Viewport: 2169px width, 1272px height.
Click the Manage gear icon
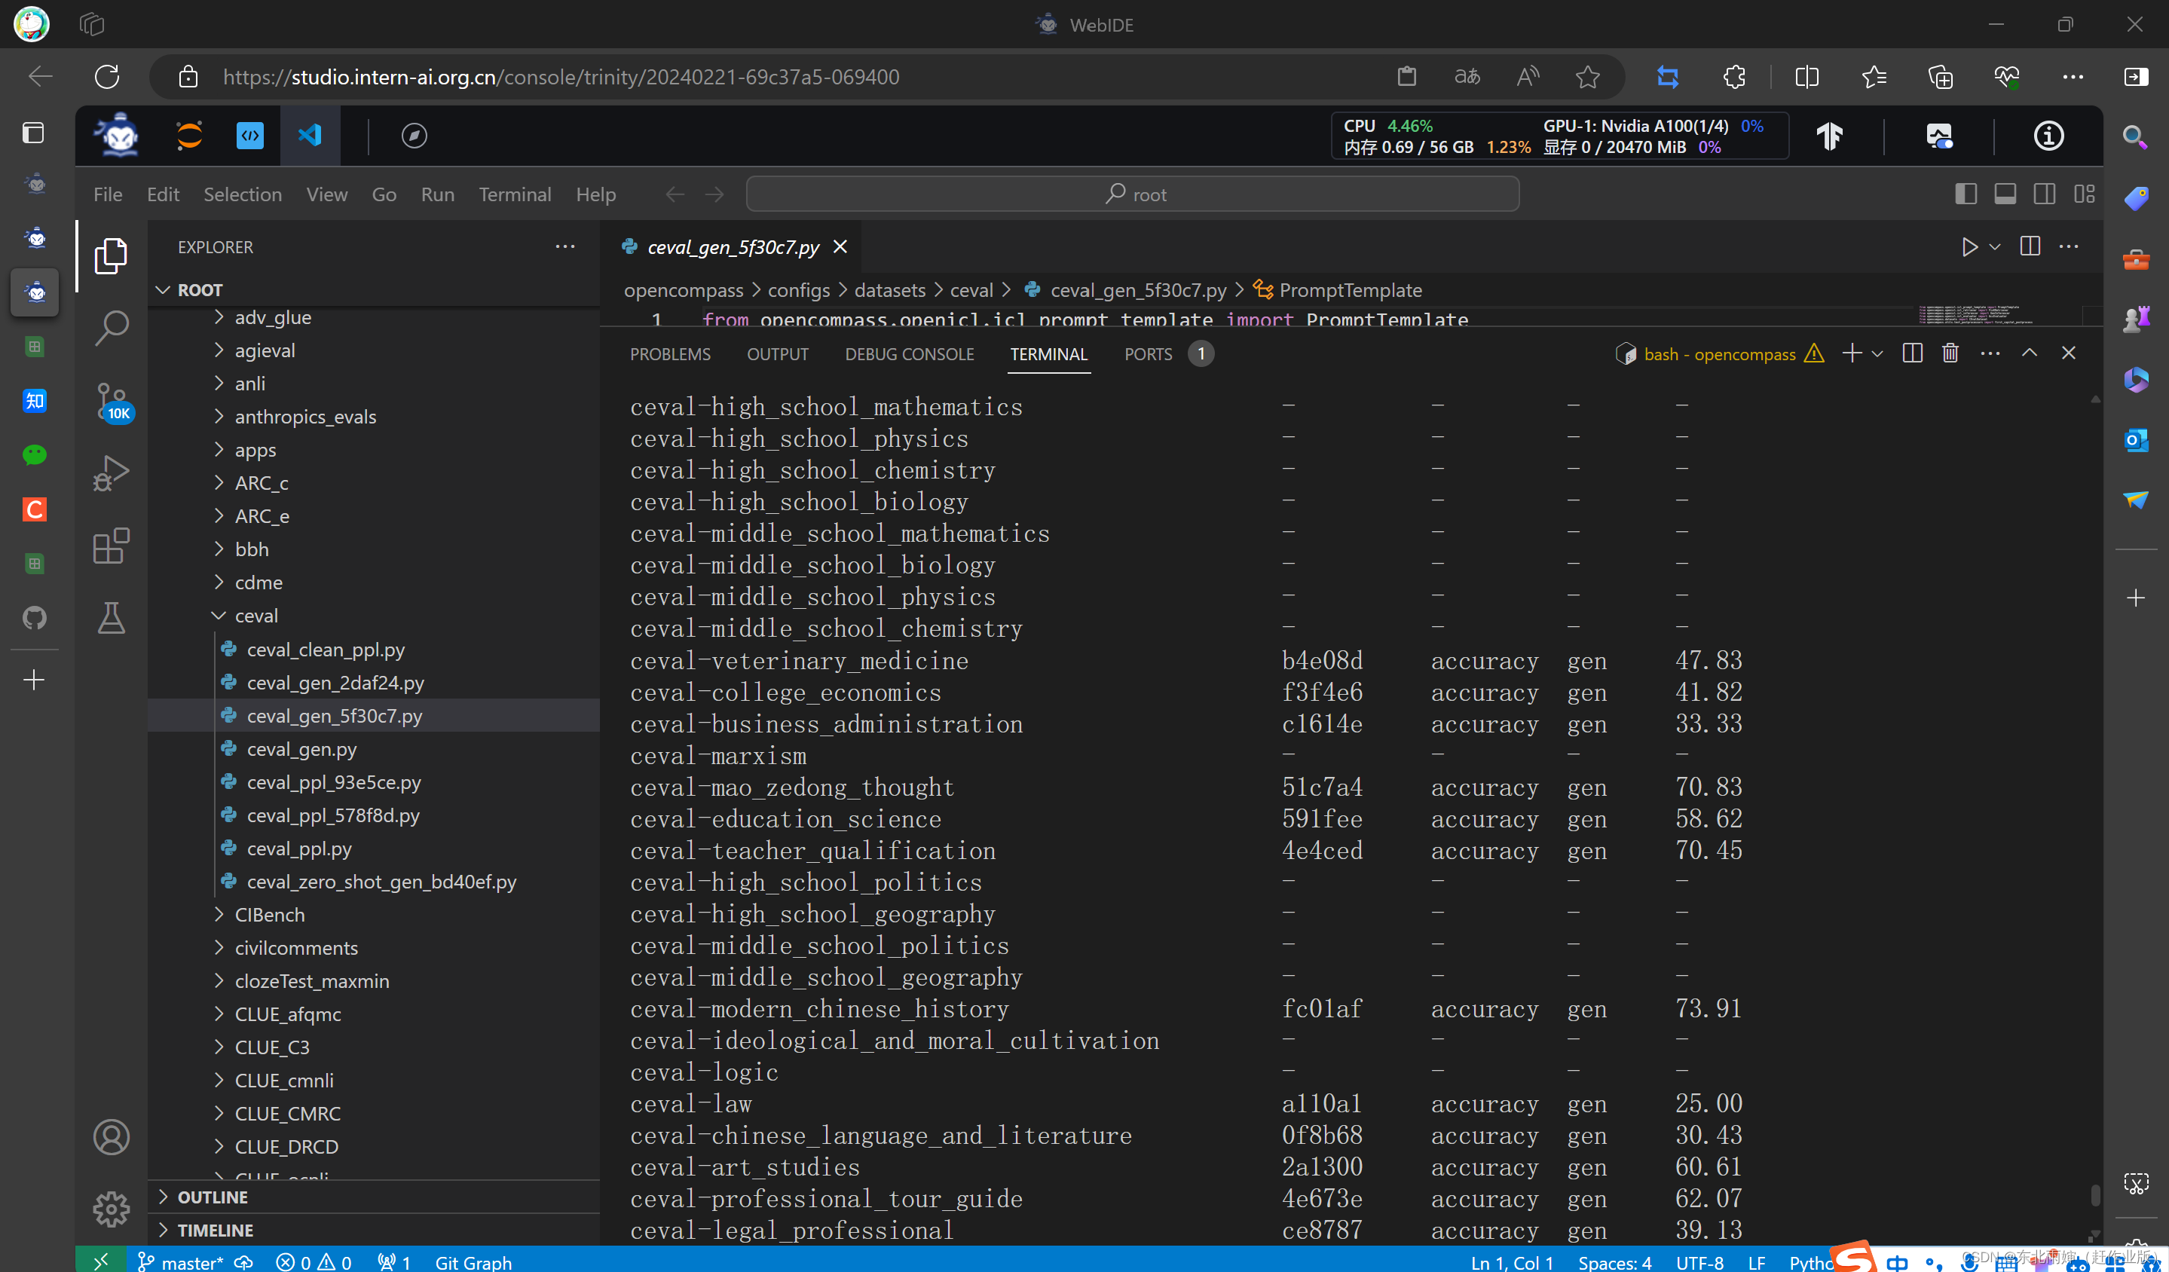[x=111, y=1209]
